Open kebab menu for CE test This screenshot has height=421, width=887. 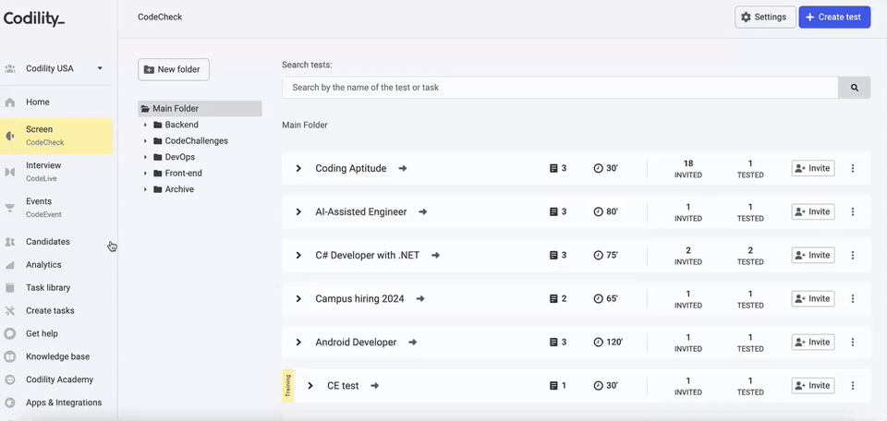(853, 386)
